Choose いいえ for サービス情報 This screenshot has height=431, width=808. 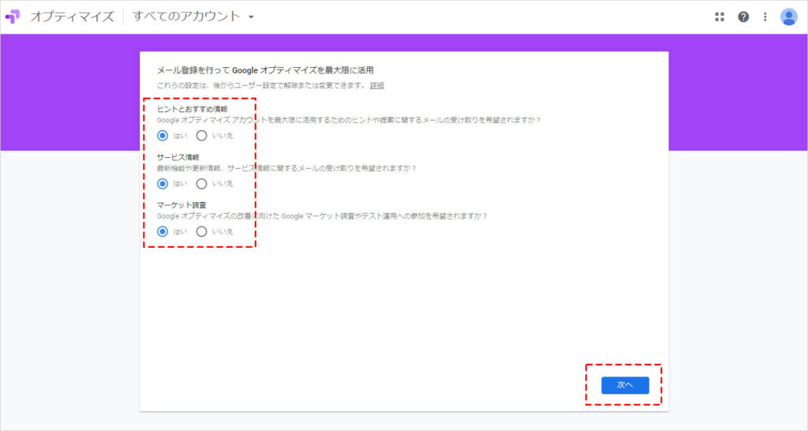pyautogui.click(x=201, y=184)
